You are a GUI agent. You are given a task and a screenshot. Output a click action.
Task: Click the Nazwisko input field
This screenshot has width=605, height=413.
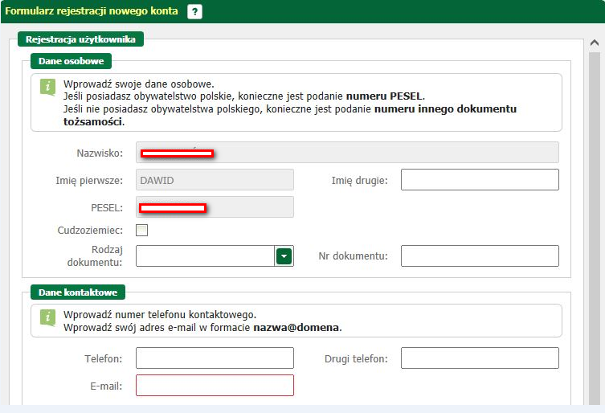[347, 153]
